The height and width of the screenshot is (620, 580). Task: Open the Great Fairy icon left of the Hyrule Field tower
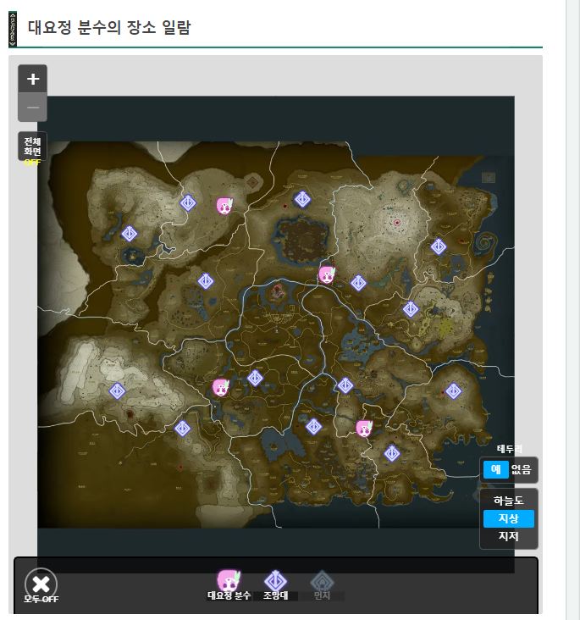pos(221,388)
